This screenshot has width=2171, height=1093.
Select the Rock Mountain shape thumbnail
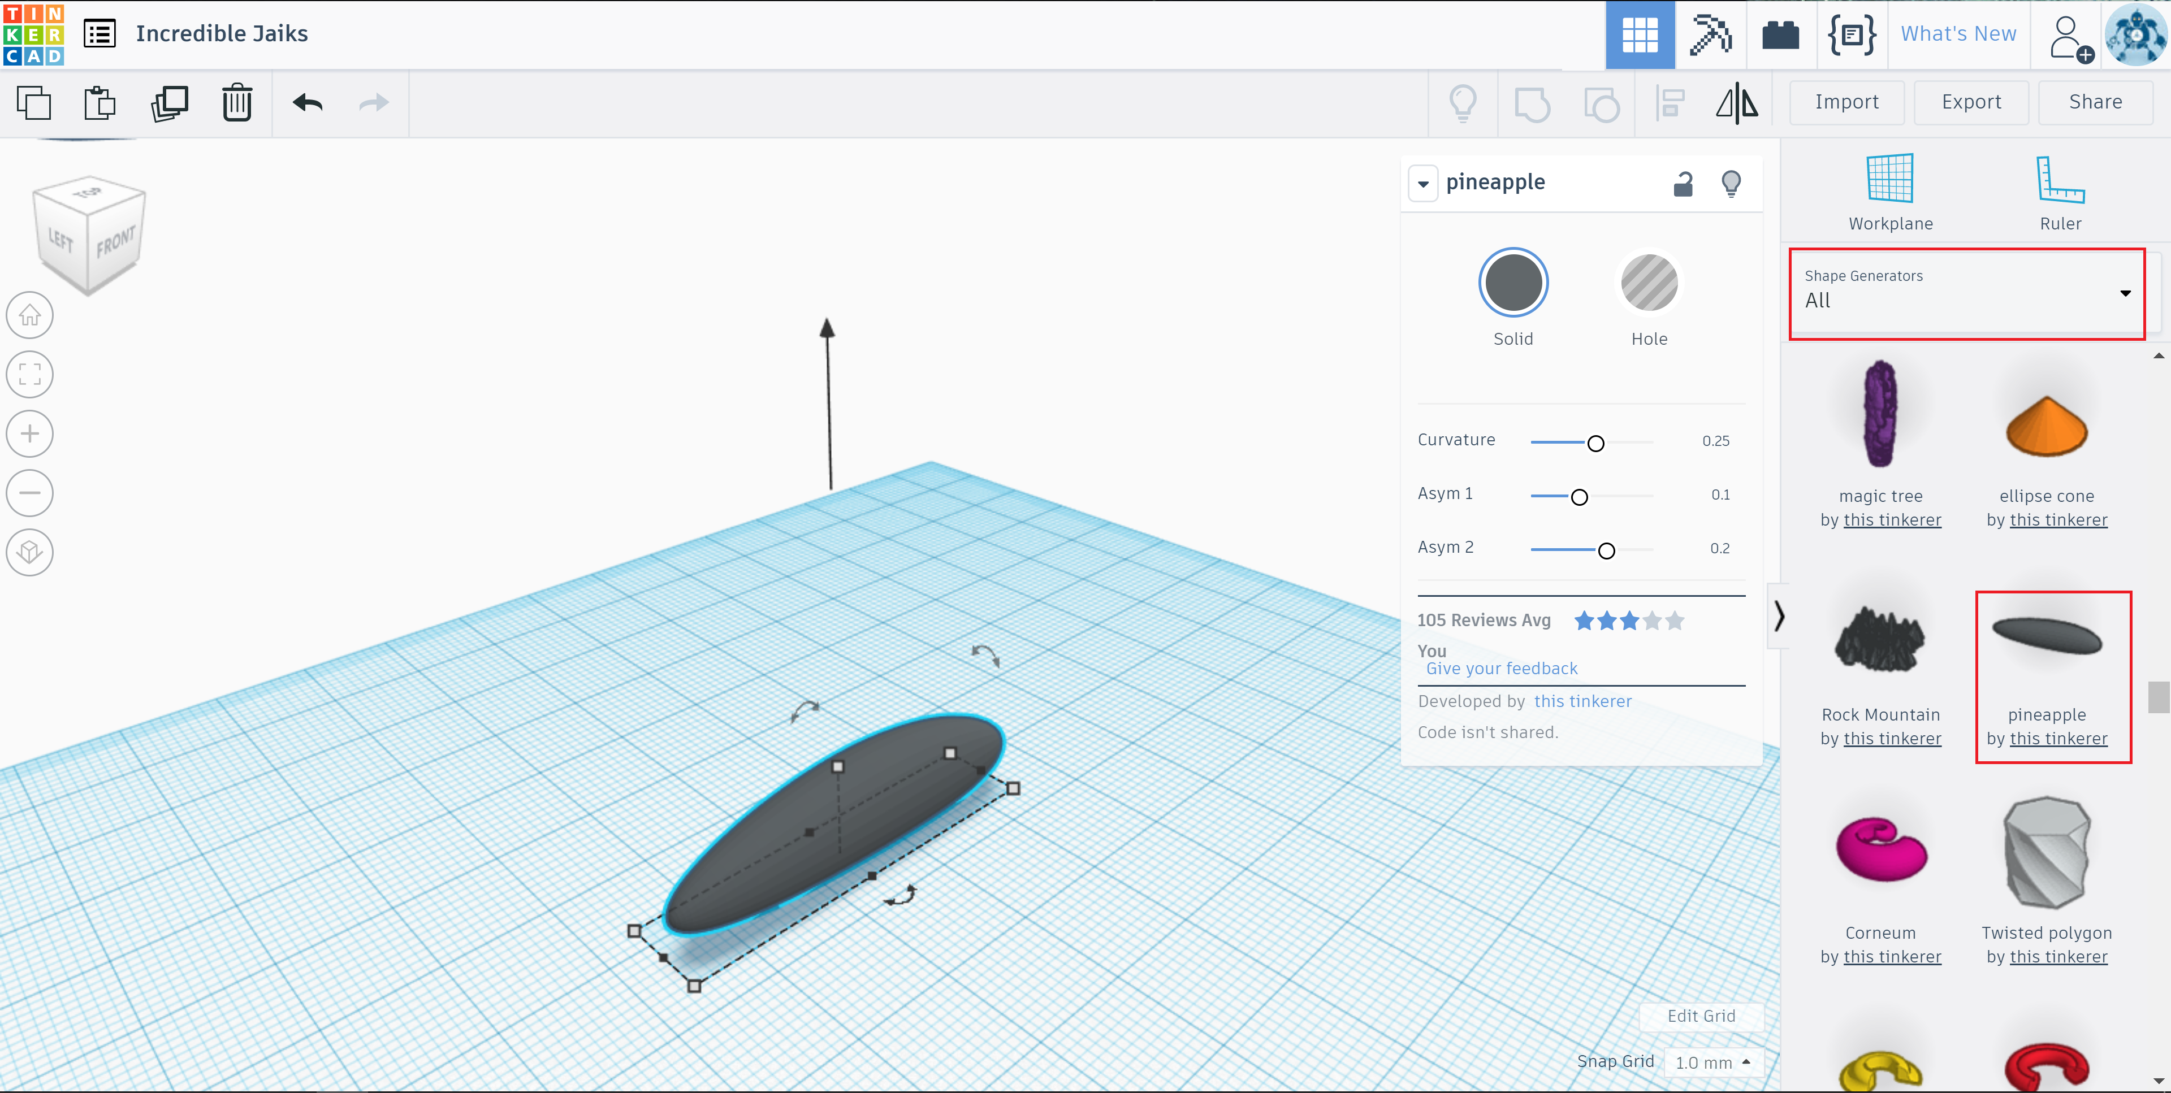coord(1879,639)
